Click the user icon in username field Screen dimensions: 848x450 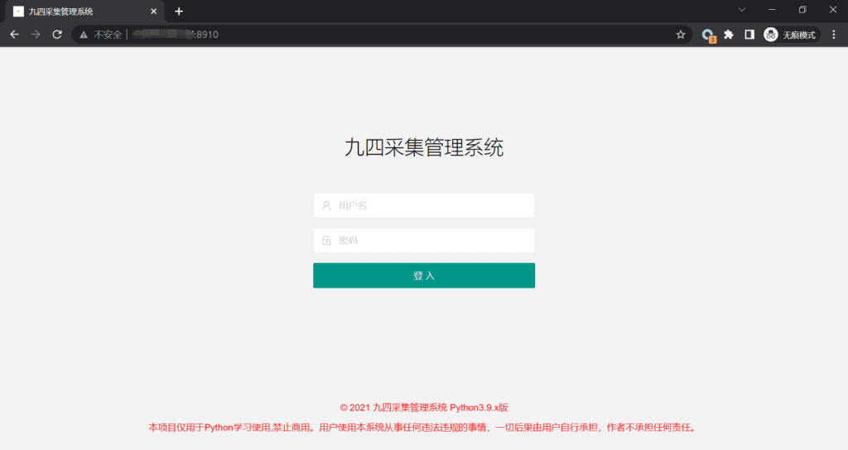(326, 205)
